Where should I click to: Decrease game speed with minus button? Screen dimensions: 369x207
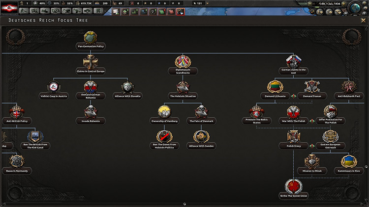(x=310, y=4)
